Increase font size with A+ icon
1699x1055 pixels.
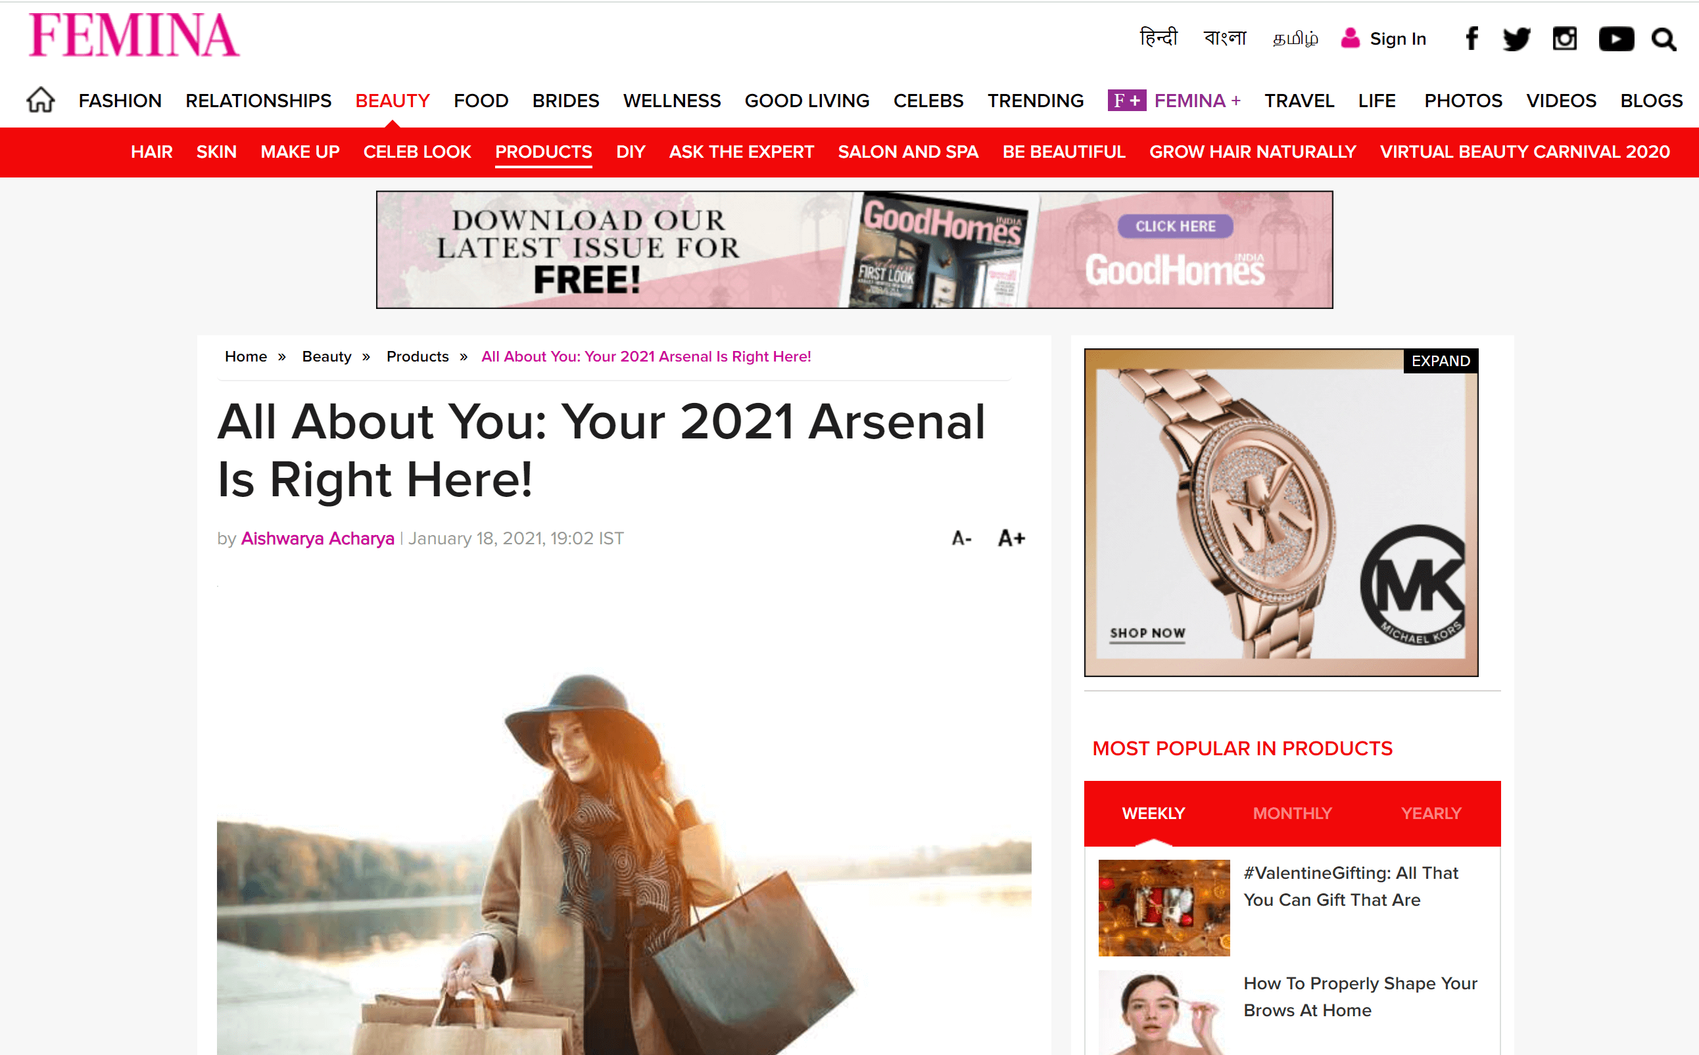tap(1011, 538)
